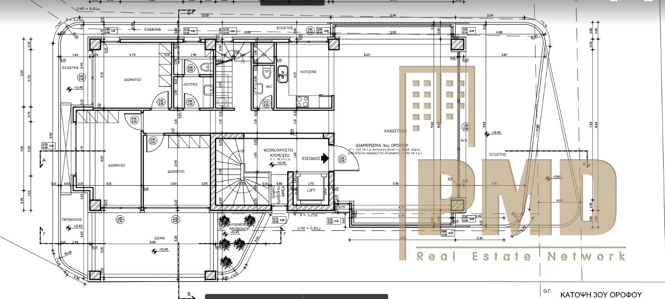Click the 8.65 dimension value

[367, 55]
